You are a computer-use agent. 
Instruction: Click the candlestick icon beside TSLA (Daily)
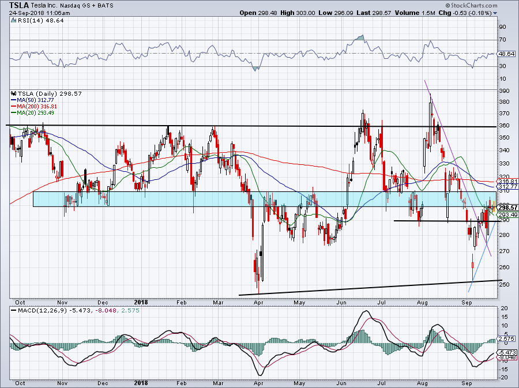coord(14,93)
